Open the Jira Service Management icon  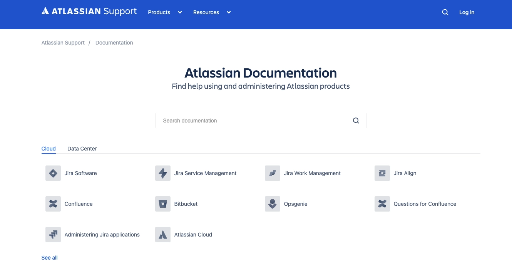click(x=163, y=173)
